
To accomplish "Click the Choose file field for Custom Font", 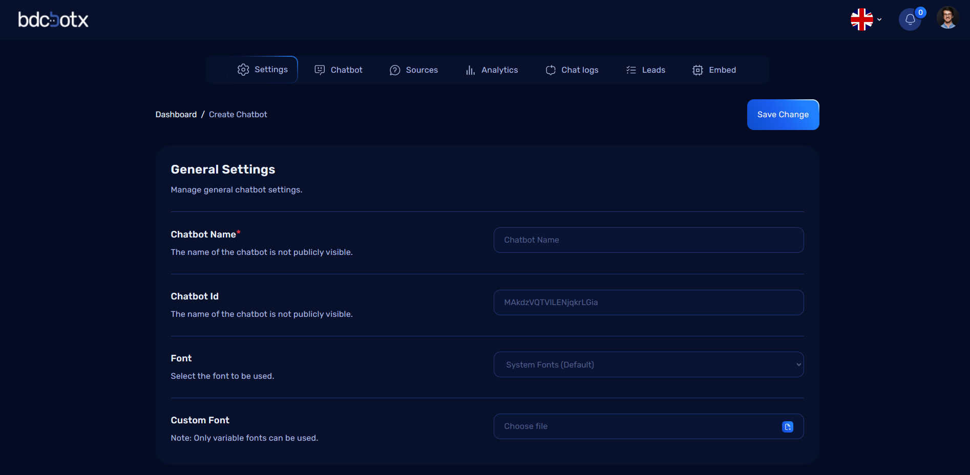I will [x=615, y=426].
